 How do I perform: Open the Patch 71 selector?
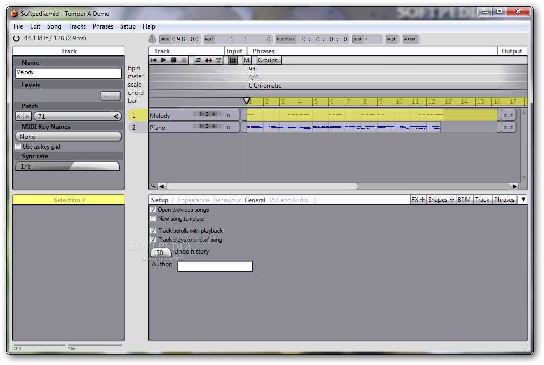coord(77,116)
